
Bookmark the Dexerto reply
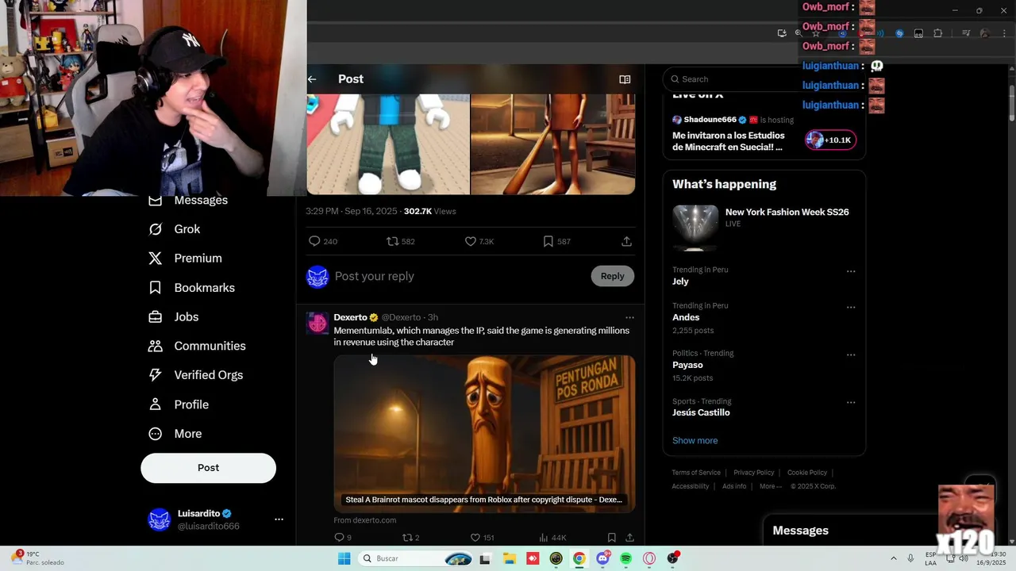pos(611,538)
